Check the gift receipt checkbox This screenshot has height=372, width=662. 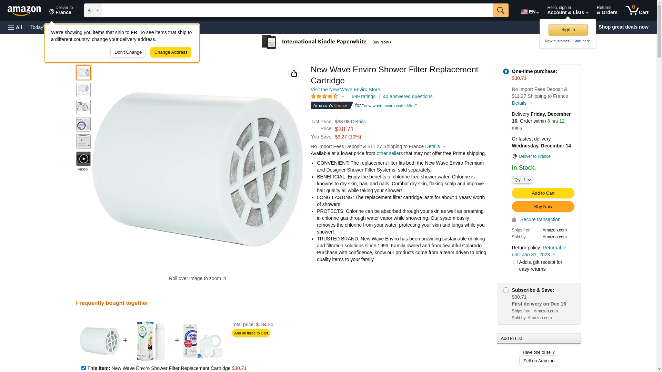[x=515, y=262]
